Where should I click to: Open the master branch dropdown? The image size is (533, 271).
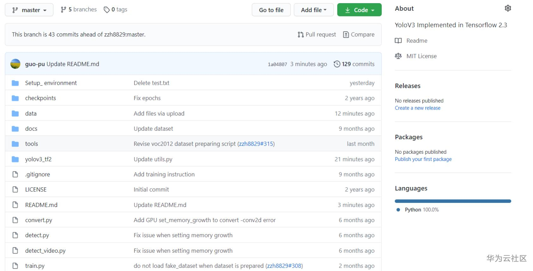coord(29,10)
